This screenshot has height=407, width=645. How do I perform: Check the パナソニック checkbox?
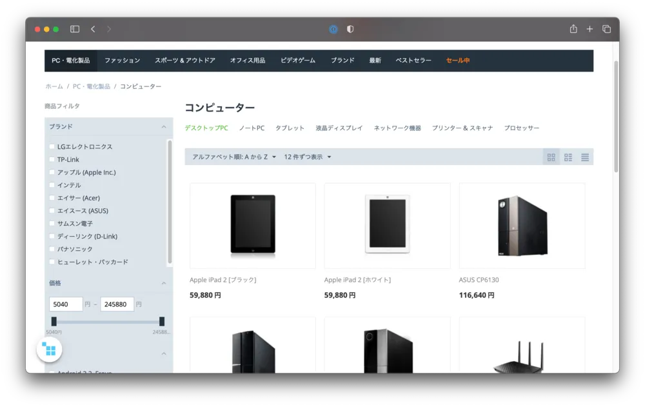coord(52,248)
